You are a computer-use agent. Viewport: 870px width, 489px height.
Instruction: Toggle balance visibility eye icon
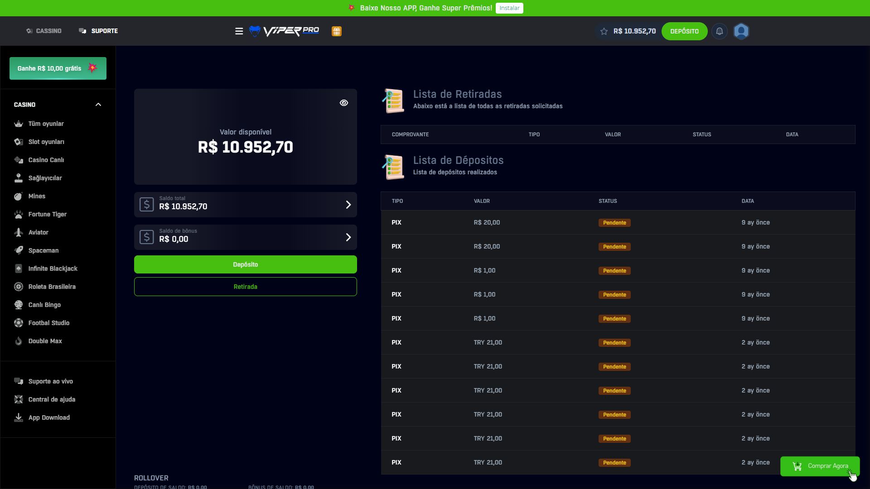click(344, 103)
